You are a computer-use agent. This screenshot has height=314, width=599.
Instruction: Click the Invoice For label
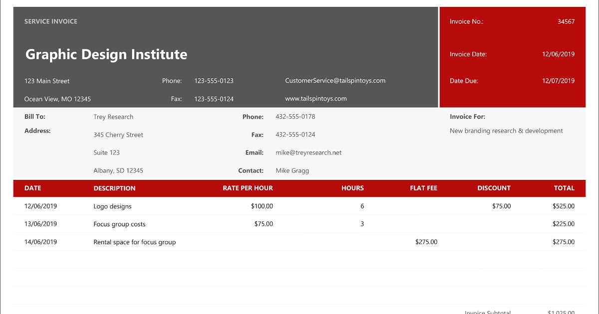pyautogui.click(x=467, y=117)
